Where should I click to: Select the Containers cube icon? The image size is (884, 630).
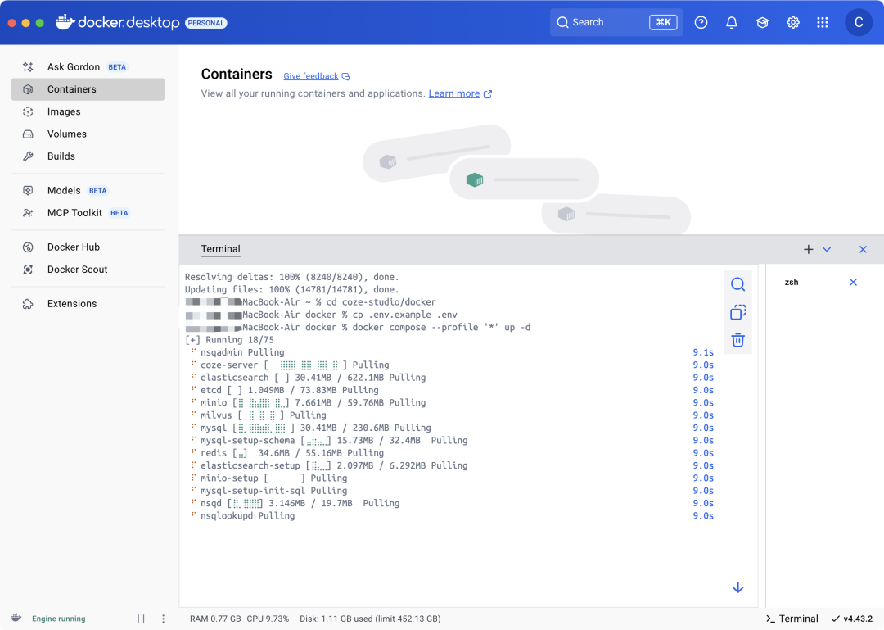pos(28,89)
